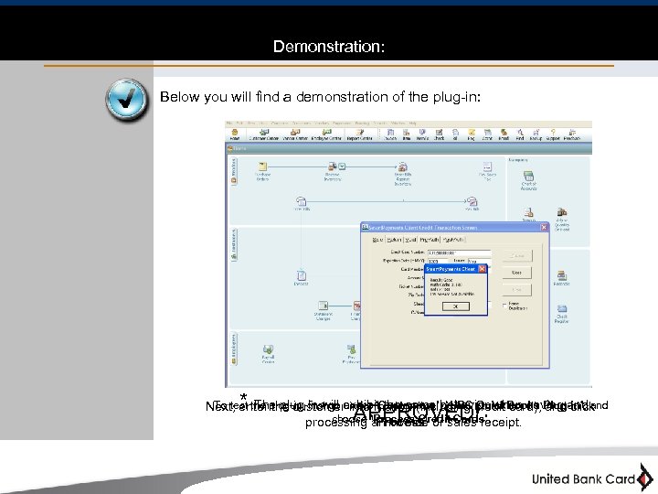Tick the Force Duplicate checkbox
The height and width of the screenshot is (494, 658).
click(x=504, y=306)
